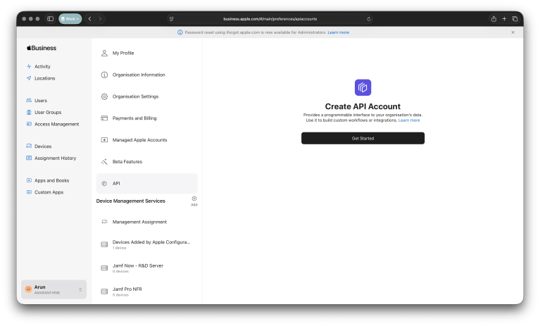Image resolution: width=540 pixels, height=326 pixels.
Task: Click the Jamf Now server icon
Action: 104,268
